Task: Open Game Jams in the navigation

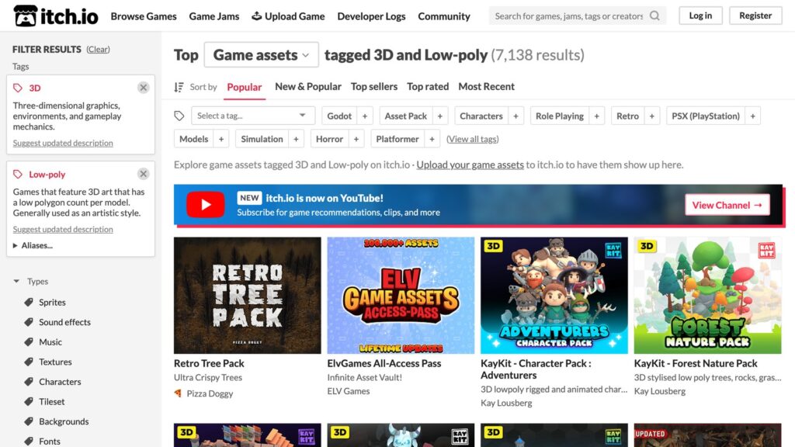Action: point(214,16)
